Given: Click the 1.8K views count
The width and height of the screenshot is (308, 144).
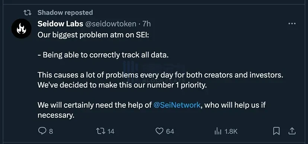Looking at the screenshot, I should pyautogui.click(x=231, y=131).
